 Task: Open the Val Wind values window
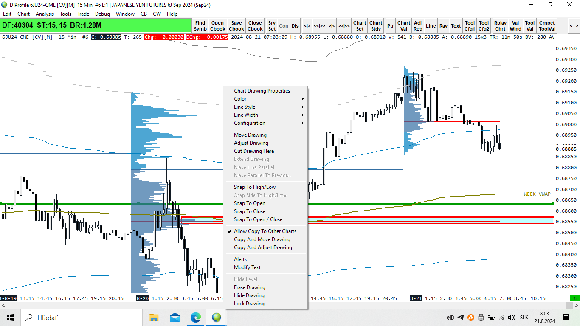515,26
